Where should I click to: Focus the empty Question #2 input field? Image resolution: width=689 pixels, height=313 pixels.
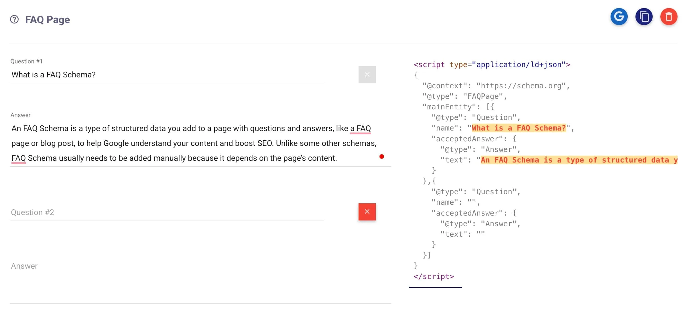167,212
